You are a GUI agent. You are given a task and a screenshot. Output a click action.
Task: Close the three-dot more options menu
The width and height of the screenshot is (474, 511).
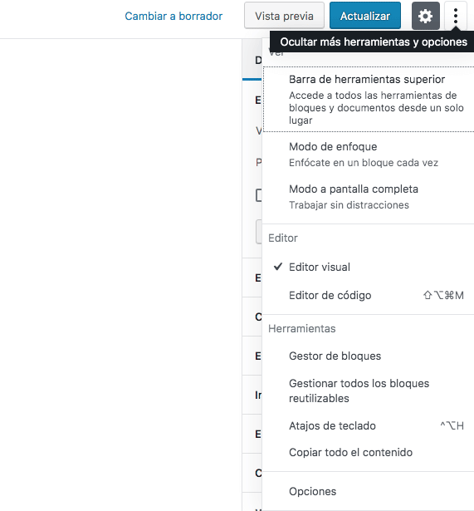[x=456, y=16]
